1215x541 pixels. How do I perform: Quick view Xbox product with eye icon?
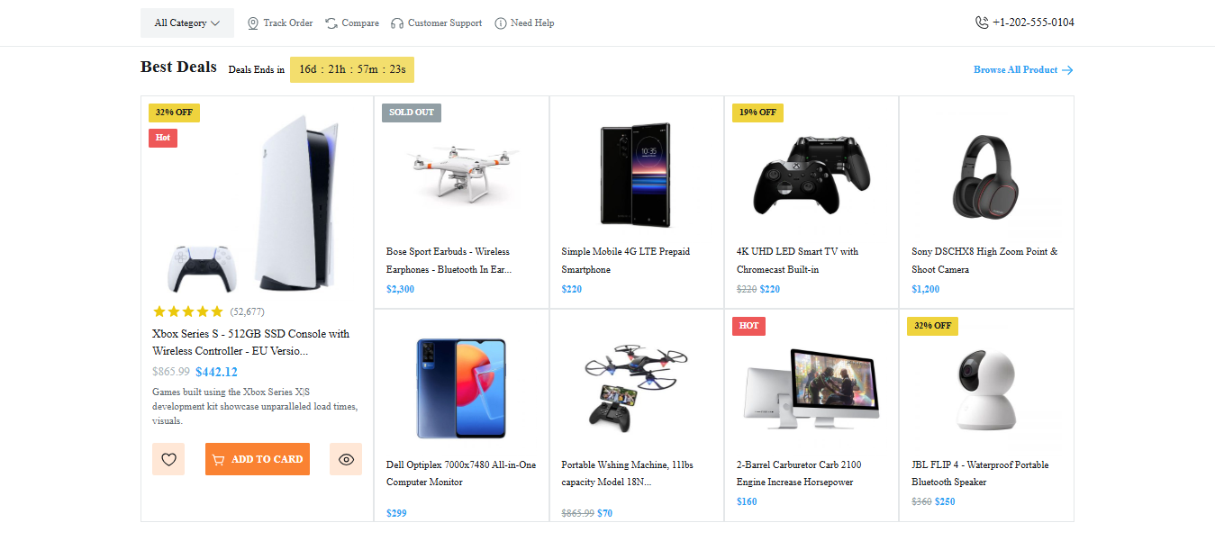[x=346, y=459]
